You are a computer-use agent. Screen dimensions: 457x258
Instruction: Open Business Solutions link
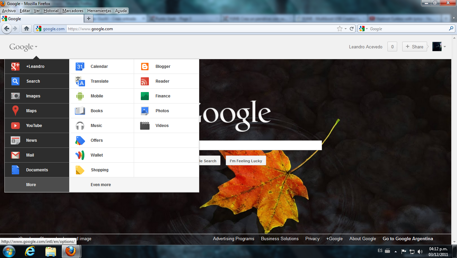coord(280,239)
